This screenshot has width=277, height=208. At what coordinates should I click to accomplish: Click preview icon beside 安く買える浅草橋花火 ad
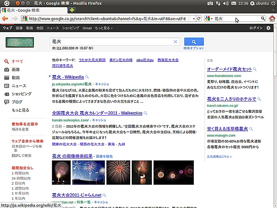point(251,129)
